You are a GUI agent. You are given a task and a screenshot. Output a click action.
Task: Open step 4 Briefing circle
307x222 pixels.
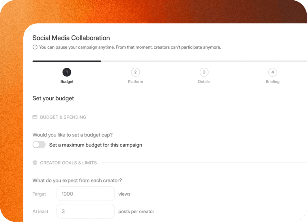pyautogui.click(x=273, y=72)
